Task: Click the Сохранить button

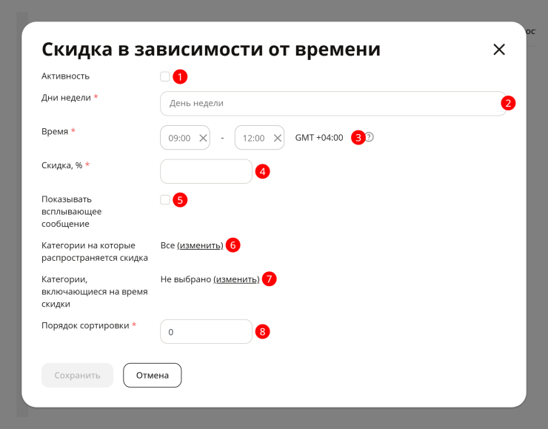Action: pos(77,375)
